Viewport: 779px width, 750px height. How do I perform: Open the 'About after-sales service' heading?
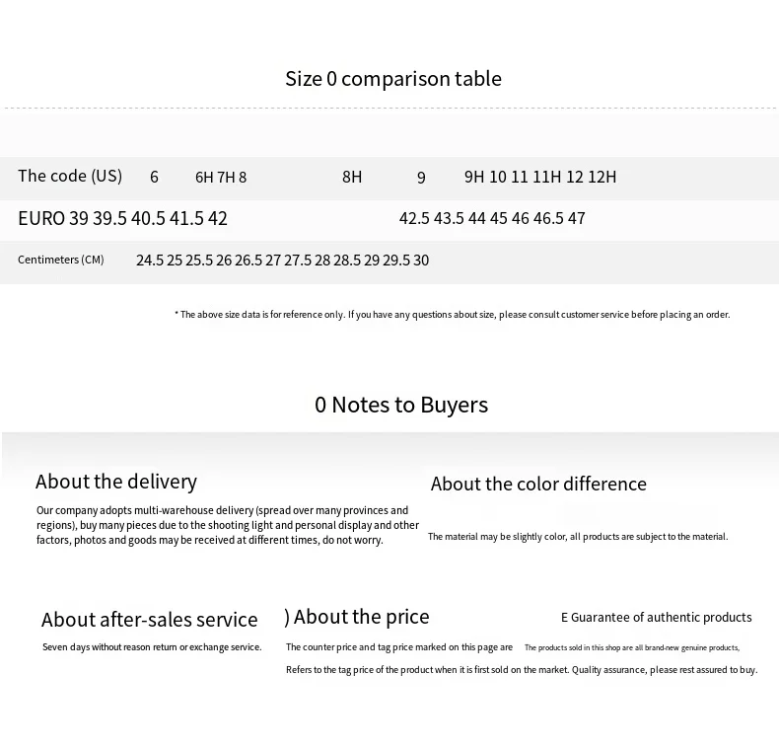[150, 620]
